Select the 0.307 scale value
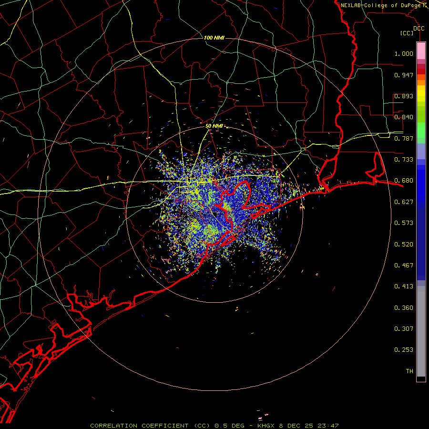The image size is (429, 429). 404,329
